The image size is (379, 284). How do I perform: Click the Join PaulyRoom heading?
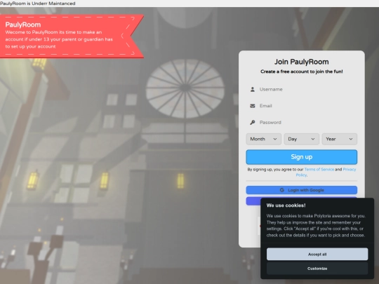[x=301, y=62]
